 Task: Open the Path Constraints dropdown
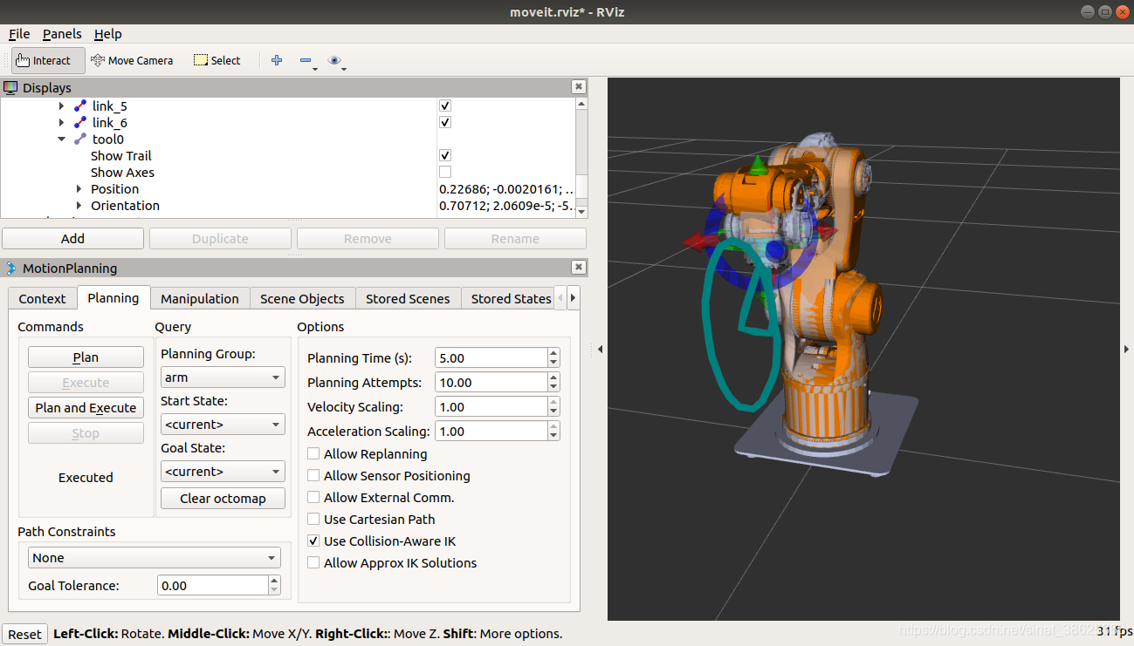[154, 557]
